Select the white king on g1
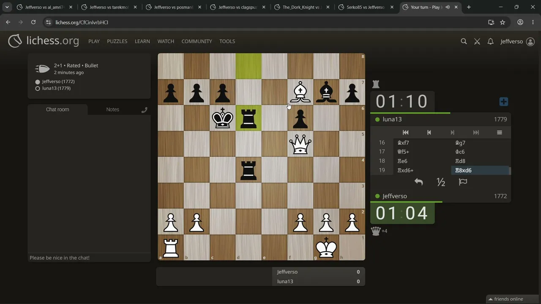541x304 pixels. [326, 248]
